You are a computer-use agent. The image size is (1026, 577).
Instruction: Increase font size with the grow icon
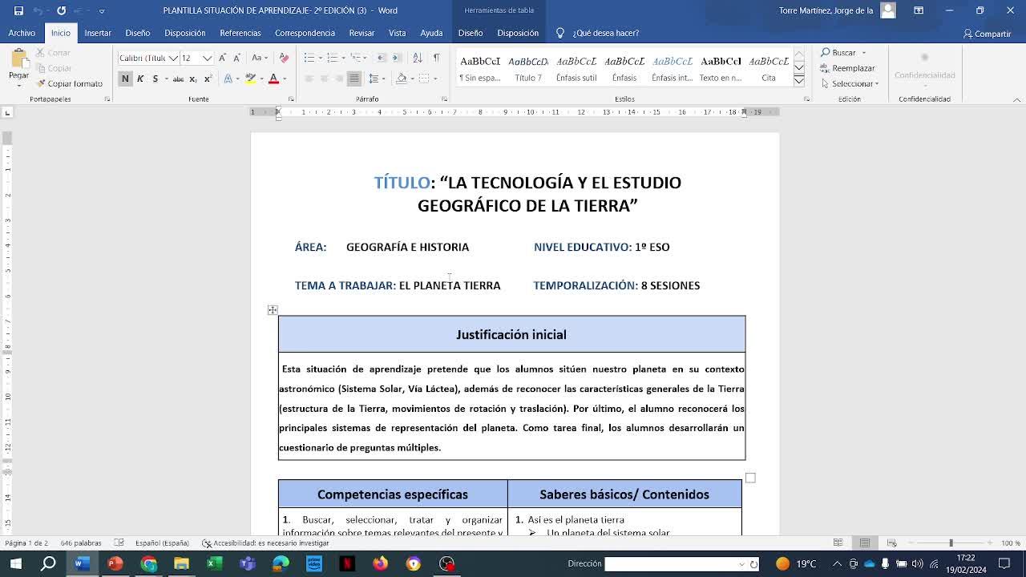[224, 58]
